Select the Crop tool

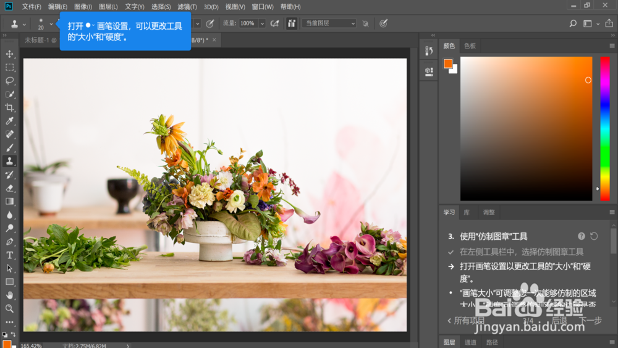(9, 108)
